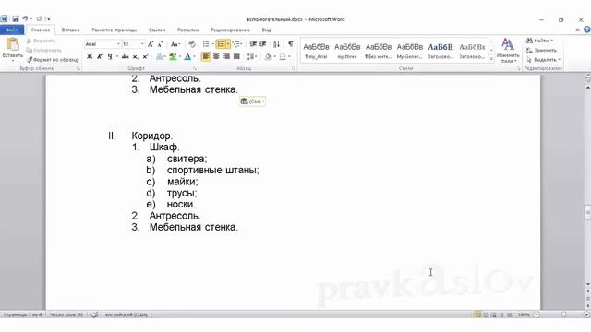Toggle Bold (Ж) formatting
591x332 pixels.
[x=90, y=57]
